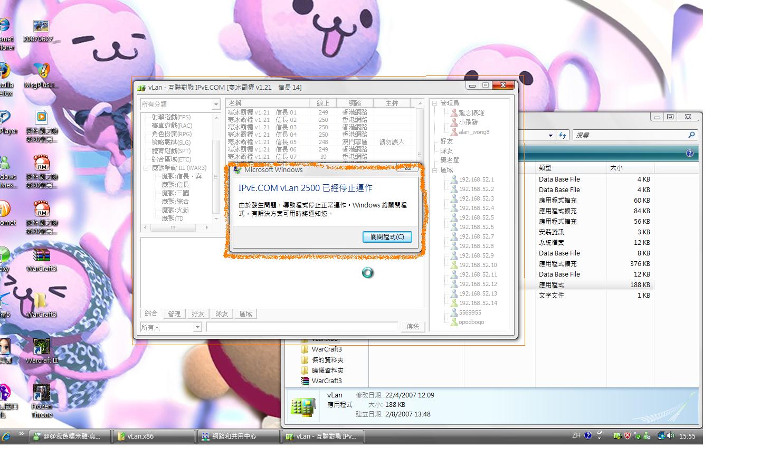The height and width of the screenshot is (475, 760).
Task: Click the chat message input field
Action: tap(301, 327)
